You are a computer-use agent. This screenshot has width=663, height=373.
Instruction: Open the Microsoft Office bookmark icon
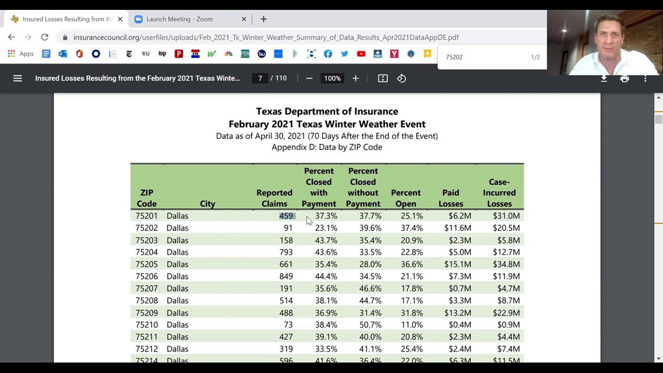79,54
